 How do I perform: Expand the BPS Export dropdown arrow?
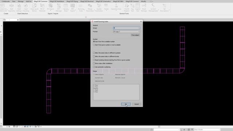click(75, 10)
